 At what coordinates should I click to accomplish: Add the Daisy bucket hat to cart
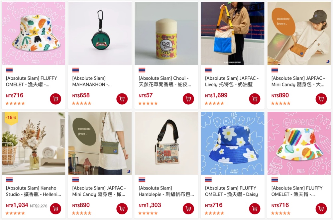[x=255, y=209]
